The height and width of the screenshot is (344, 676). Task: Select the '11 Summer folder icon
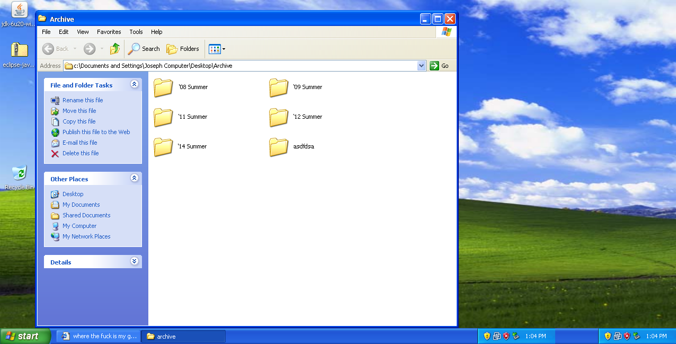click(x=164, y=117)
